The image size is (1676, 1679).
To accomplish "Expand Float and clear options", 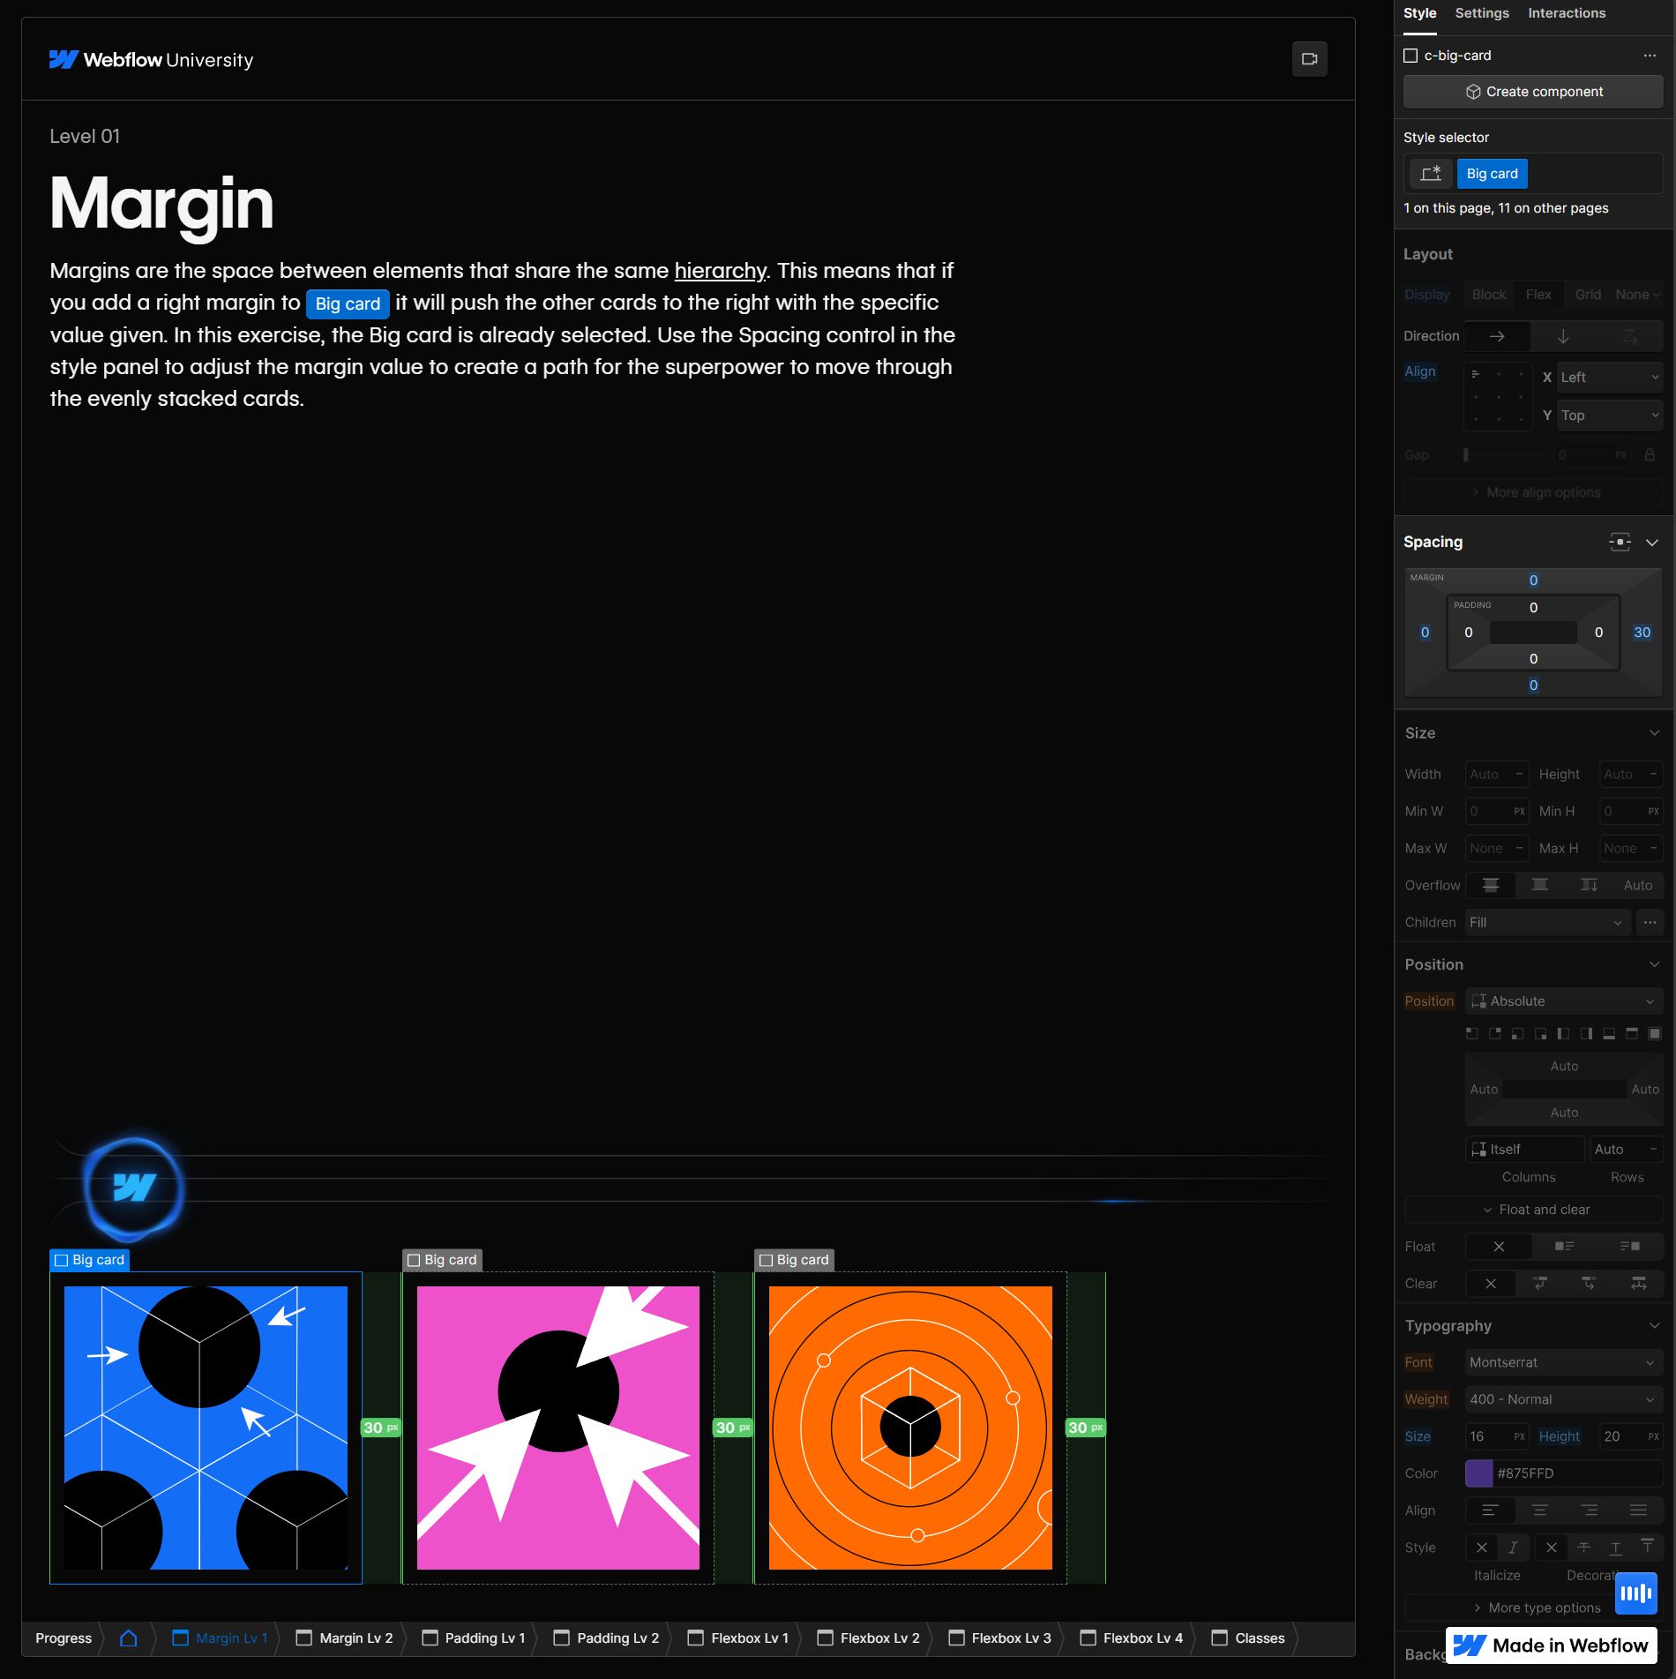I will 1534,1210.
